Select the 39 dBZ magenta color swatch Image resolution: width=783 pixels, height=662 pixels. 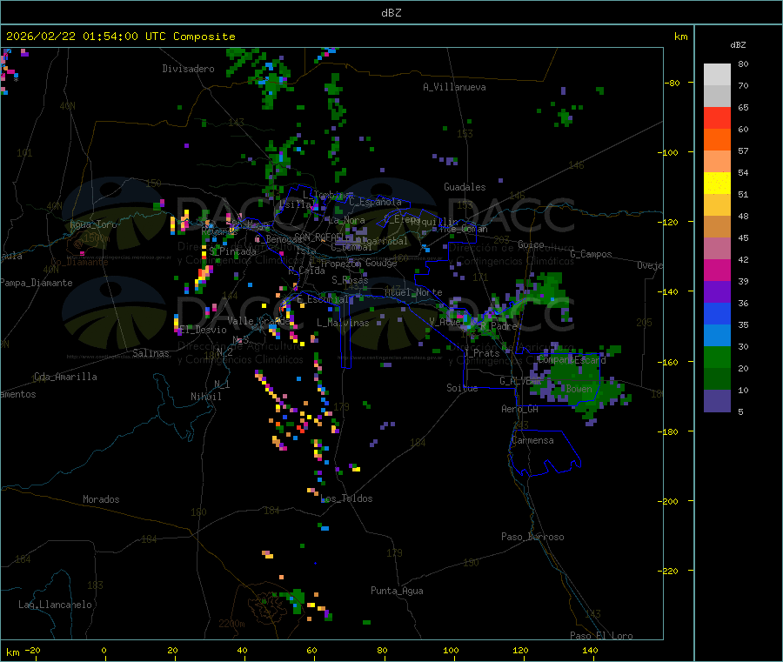click(717, 270)
